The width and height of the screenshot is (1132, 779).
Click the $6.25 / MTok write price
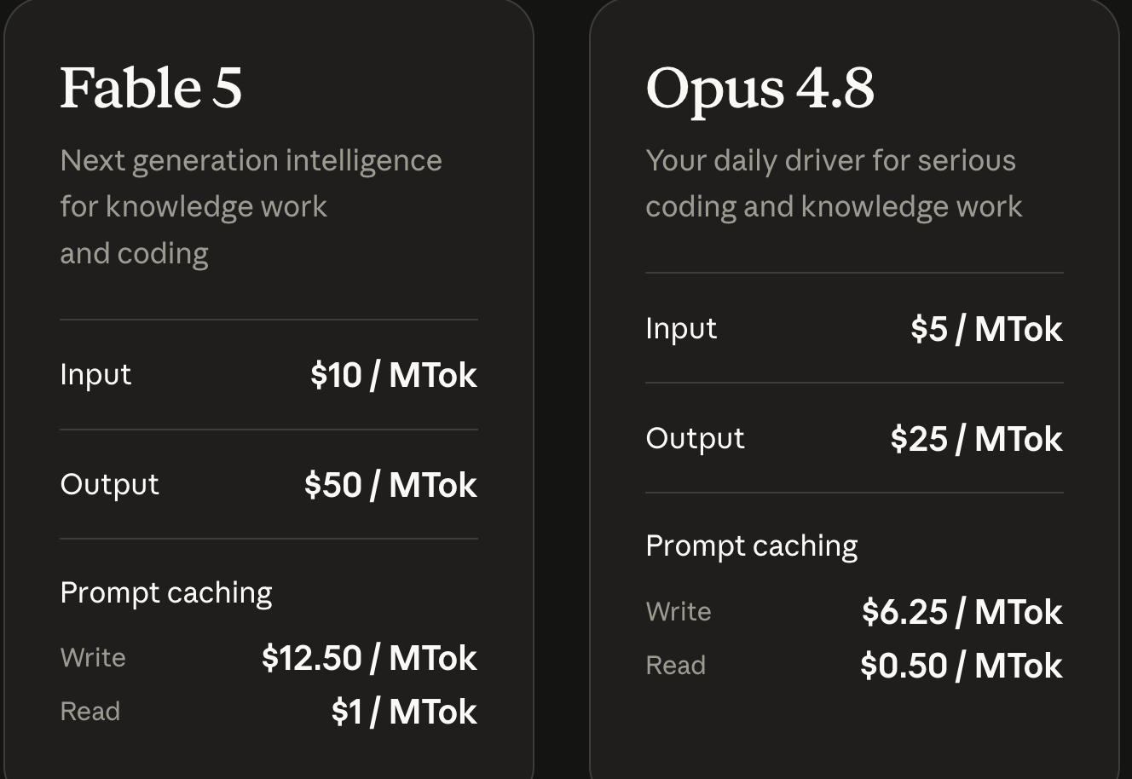(962, 612)
